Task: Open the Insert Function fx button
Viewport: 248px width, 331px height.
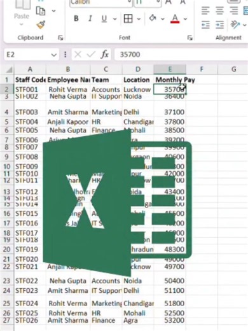Action: coord(104,55)
